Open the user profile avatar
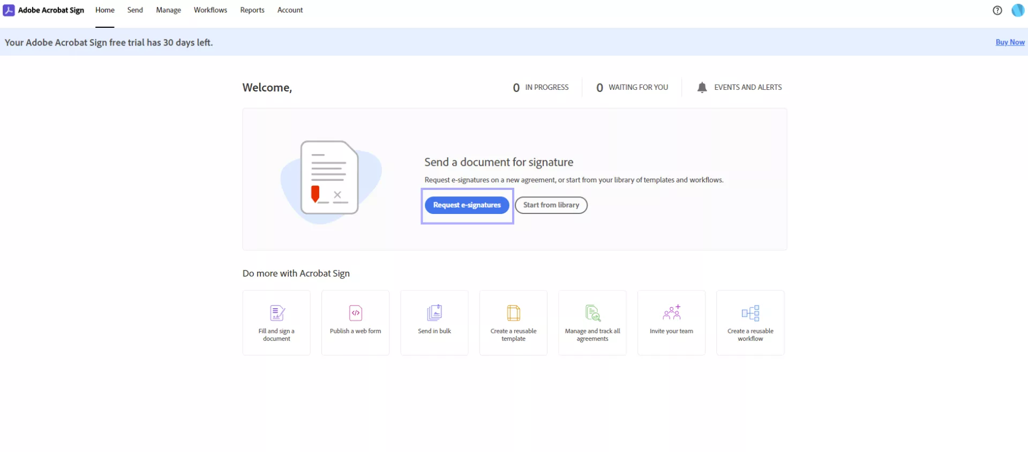 pos(1017,10)
